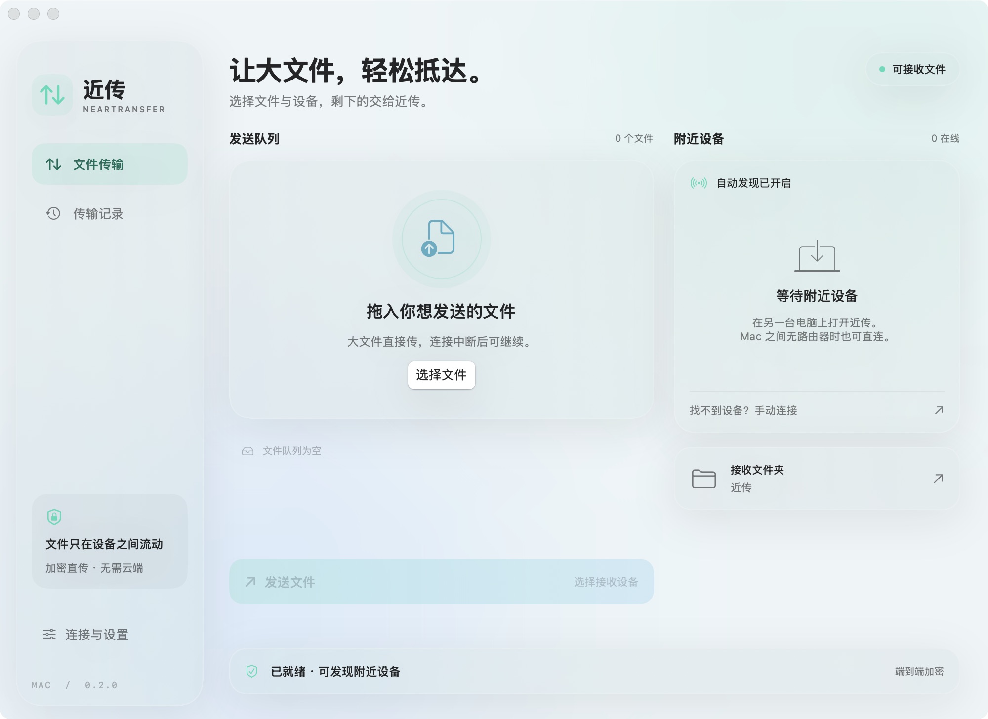Click the folder icon in 接收文件夹 card
988x719 pixels.
704,479
